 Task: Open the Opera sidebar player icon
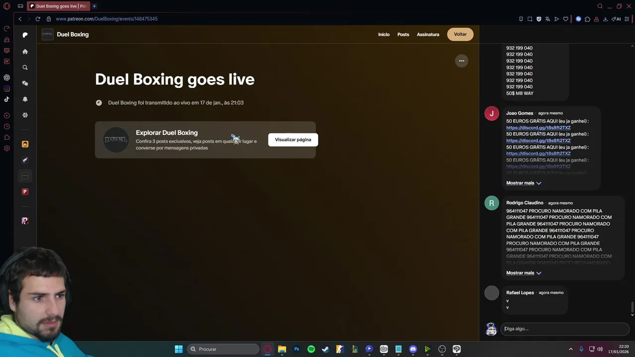(6, 116)
